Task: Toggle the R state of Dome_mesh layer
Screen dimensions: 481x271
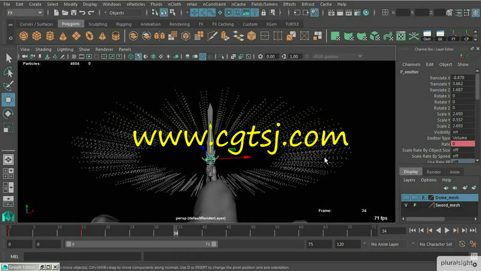Action: pyautogui.click(x=423, y=198)
